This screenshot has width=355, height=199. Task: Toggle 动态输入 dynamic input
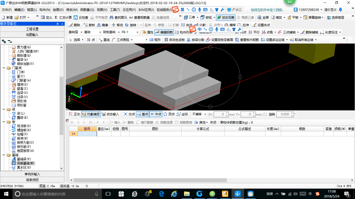point(110,114)
